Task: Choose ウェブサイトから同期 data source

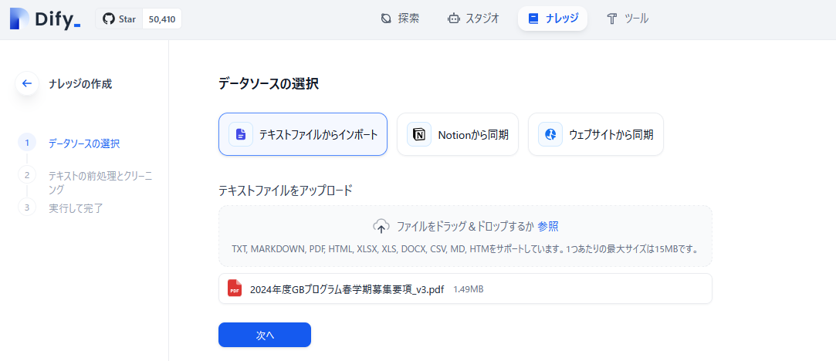Action: pyautogui.click(x=595, y=134)
